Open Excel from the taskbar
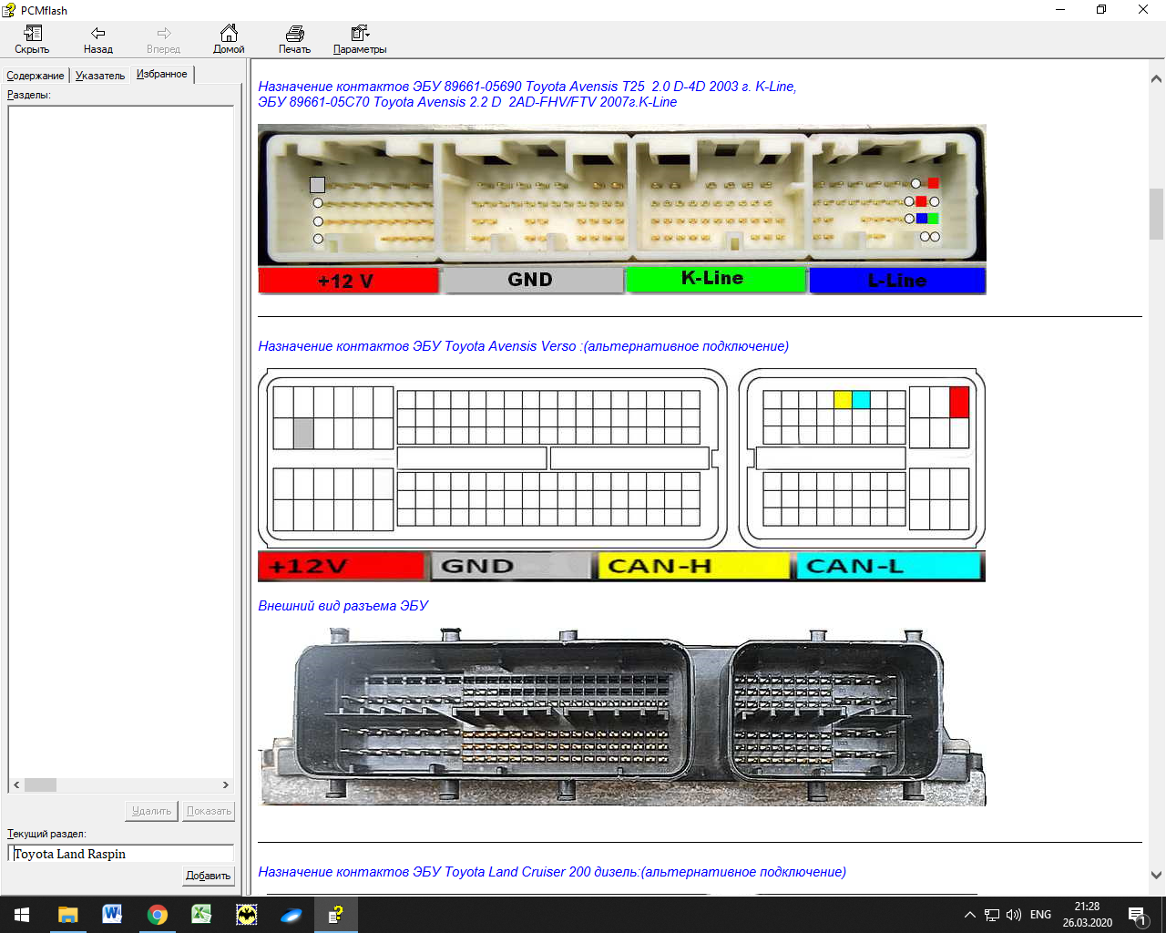This screenshot has height=933, width=1166. click(x=201, y=914)
